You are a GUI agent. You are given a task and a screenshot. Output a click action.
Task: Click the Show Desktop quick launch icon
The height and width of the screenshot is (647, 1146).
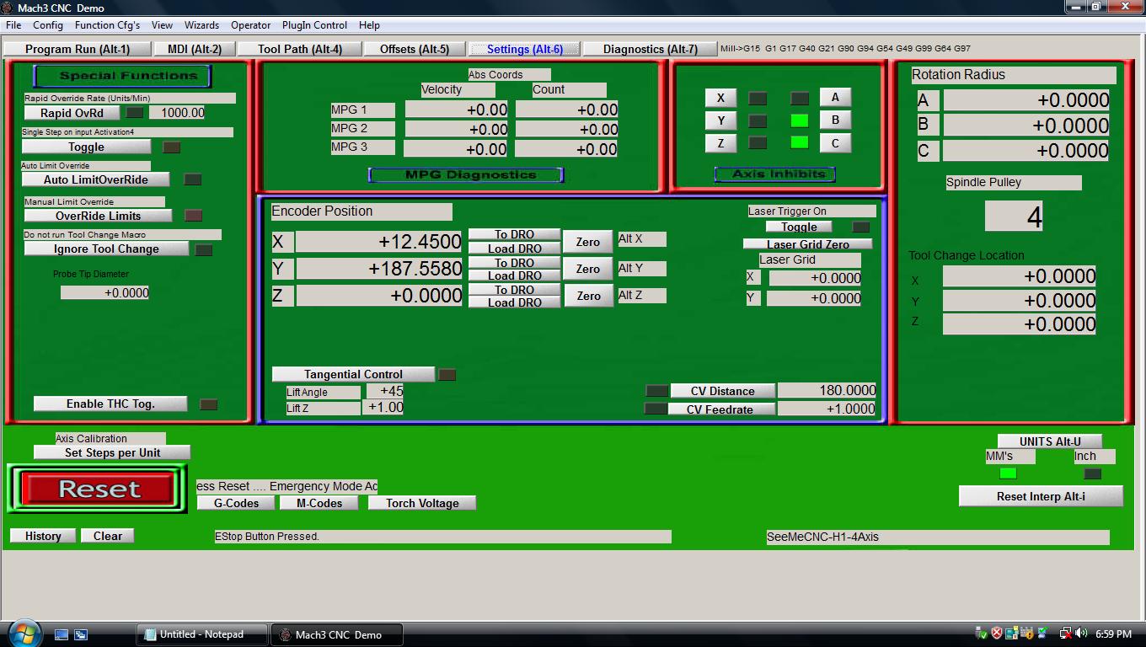click(x=62, y=634)
